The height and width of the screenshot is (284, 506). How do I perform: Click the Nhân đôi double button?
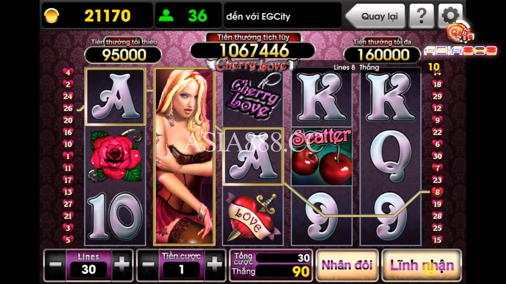coord(347,265)
